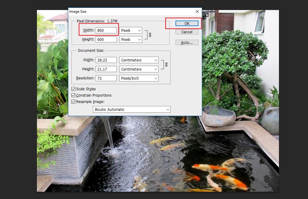Image resolution: width=308 pixels, height=199 pixels.
Task: Uncheck the Resample Image checkbox
Action: (73, 101)
